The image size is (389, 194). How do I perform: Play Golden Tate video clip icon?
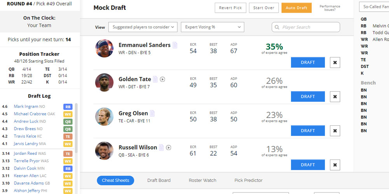(163, 79)
